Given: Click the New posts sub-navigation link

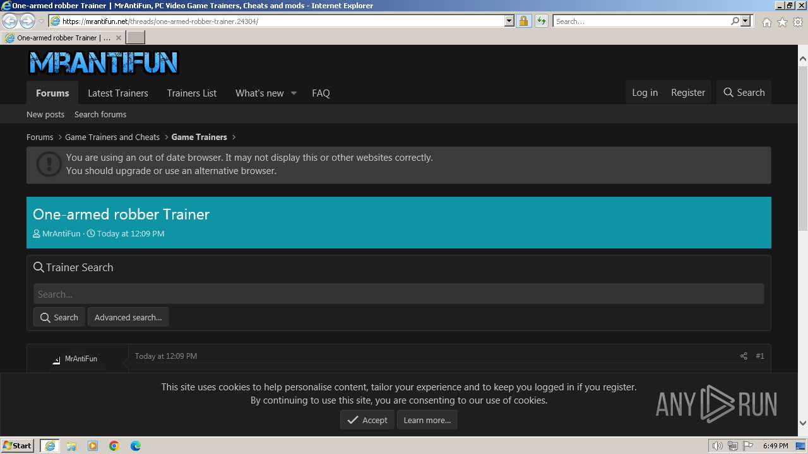Looking at the screenshot, I should coord(45,114).
